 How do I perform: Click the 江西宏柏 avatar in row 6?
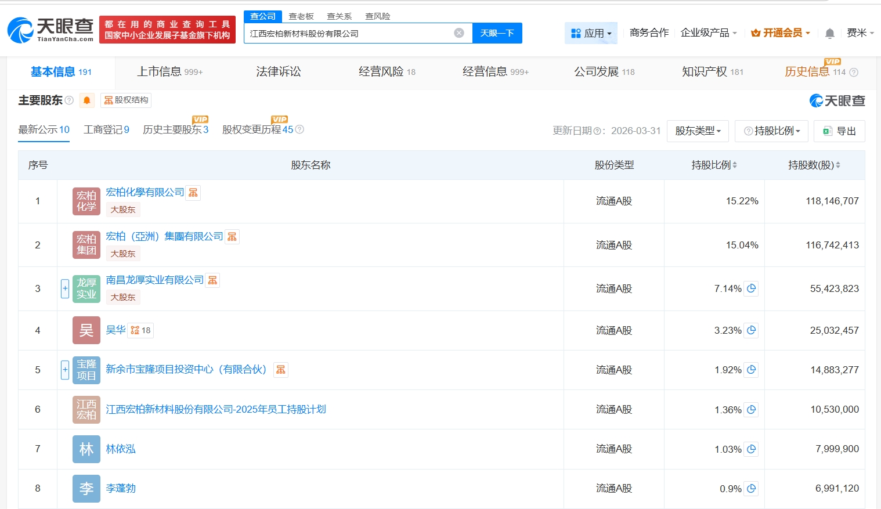[x=86, y=409]
